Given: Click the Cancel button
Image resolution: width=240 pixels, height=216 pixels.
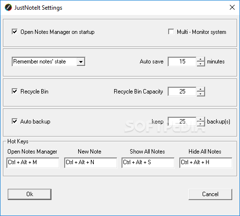Looking at the screenshot, I should 210,194.
